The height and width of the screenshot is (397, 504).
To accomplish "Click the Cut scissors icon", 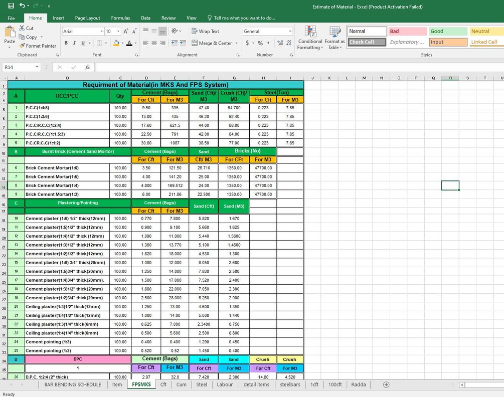I will tap(22, 28).
